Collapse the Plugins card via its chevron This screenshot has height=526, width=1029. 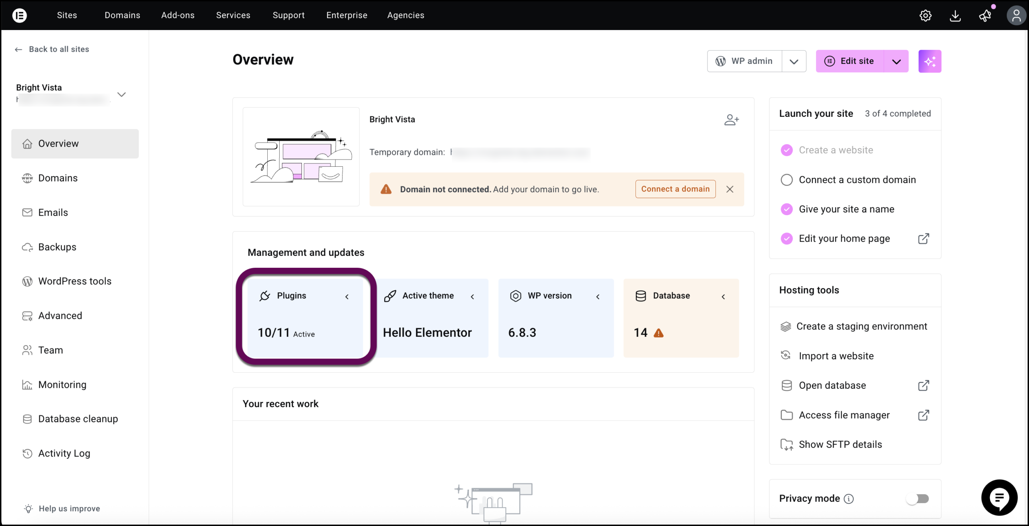347,297
